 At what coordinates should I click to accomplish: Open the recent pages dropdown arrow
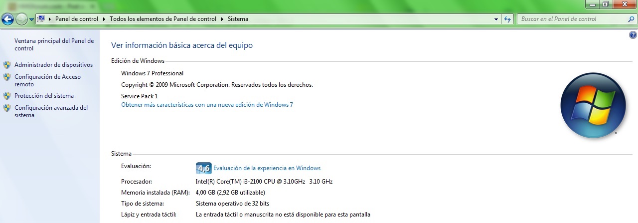click(32, 19)
